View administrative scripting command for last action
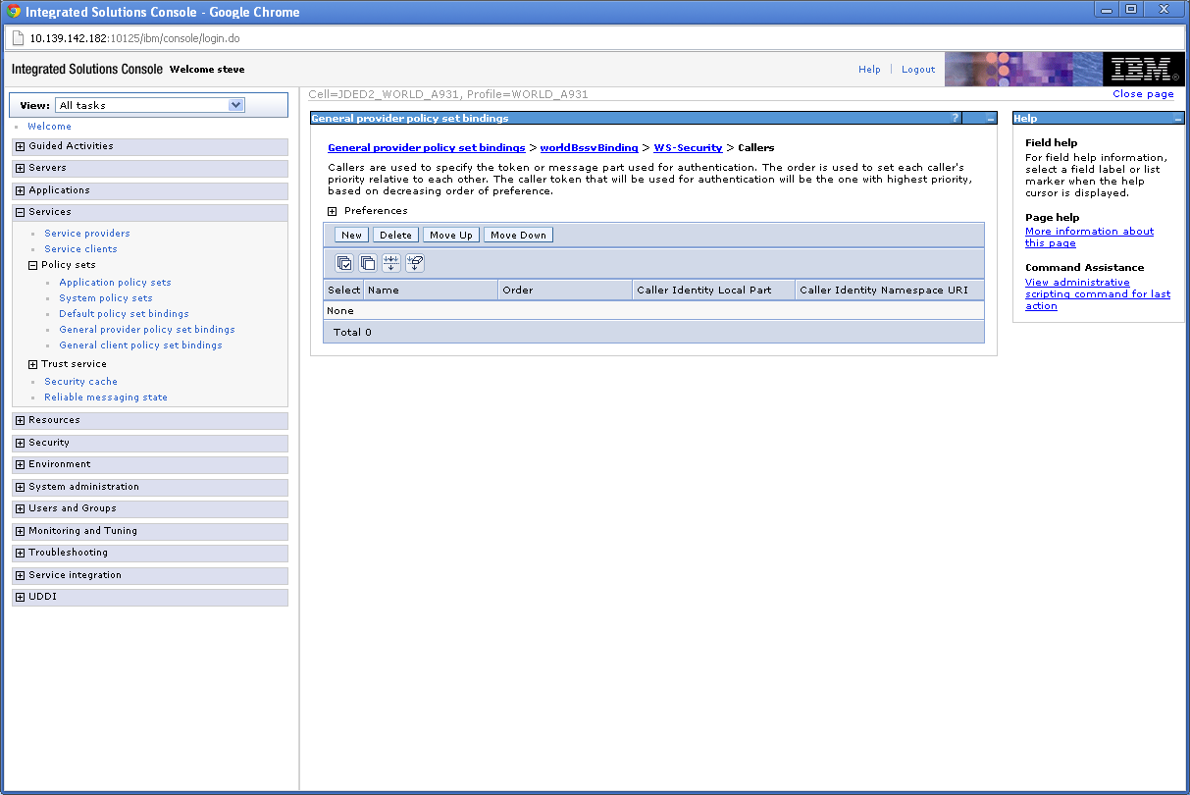Screen dimensions: 1190x795 (1098, 294)
